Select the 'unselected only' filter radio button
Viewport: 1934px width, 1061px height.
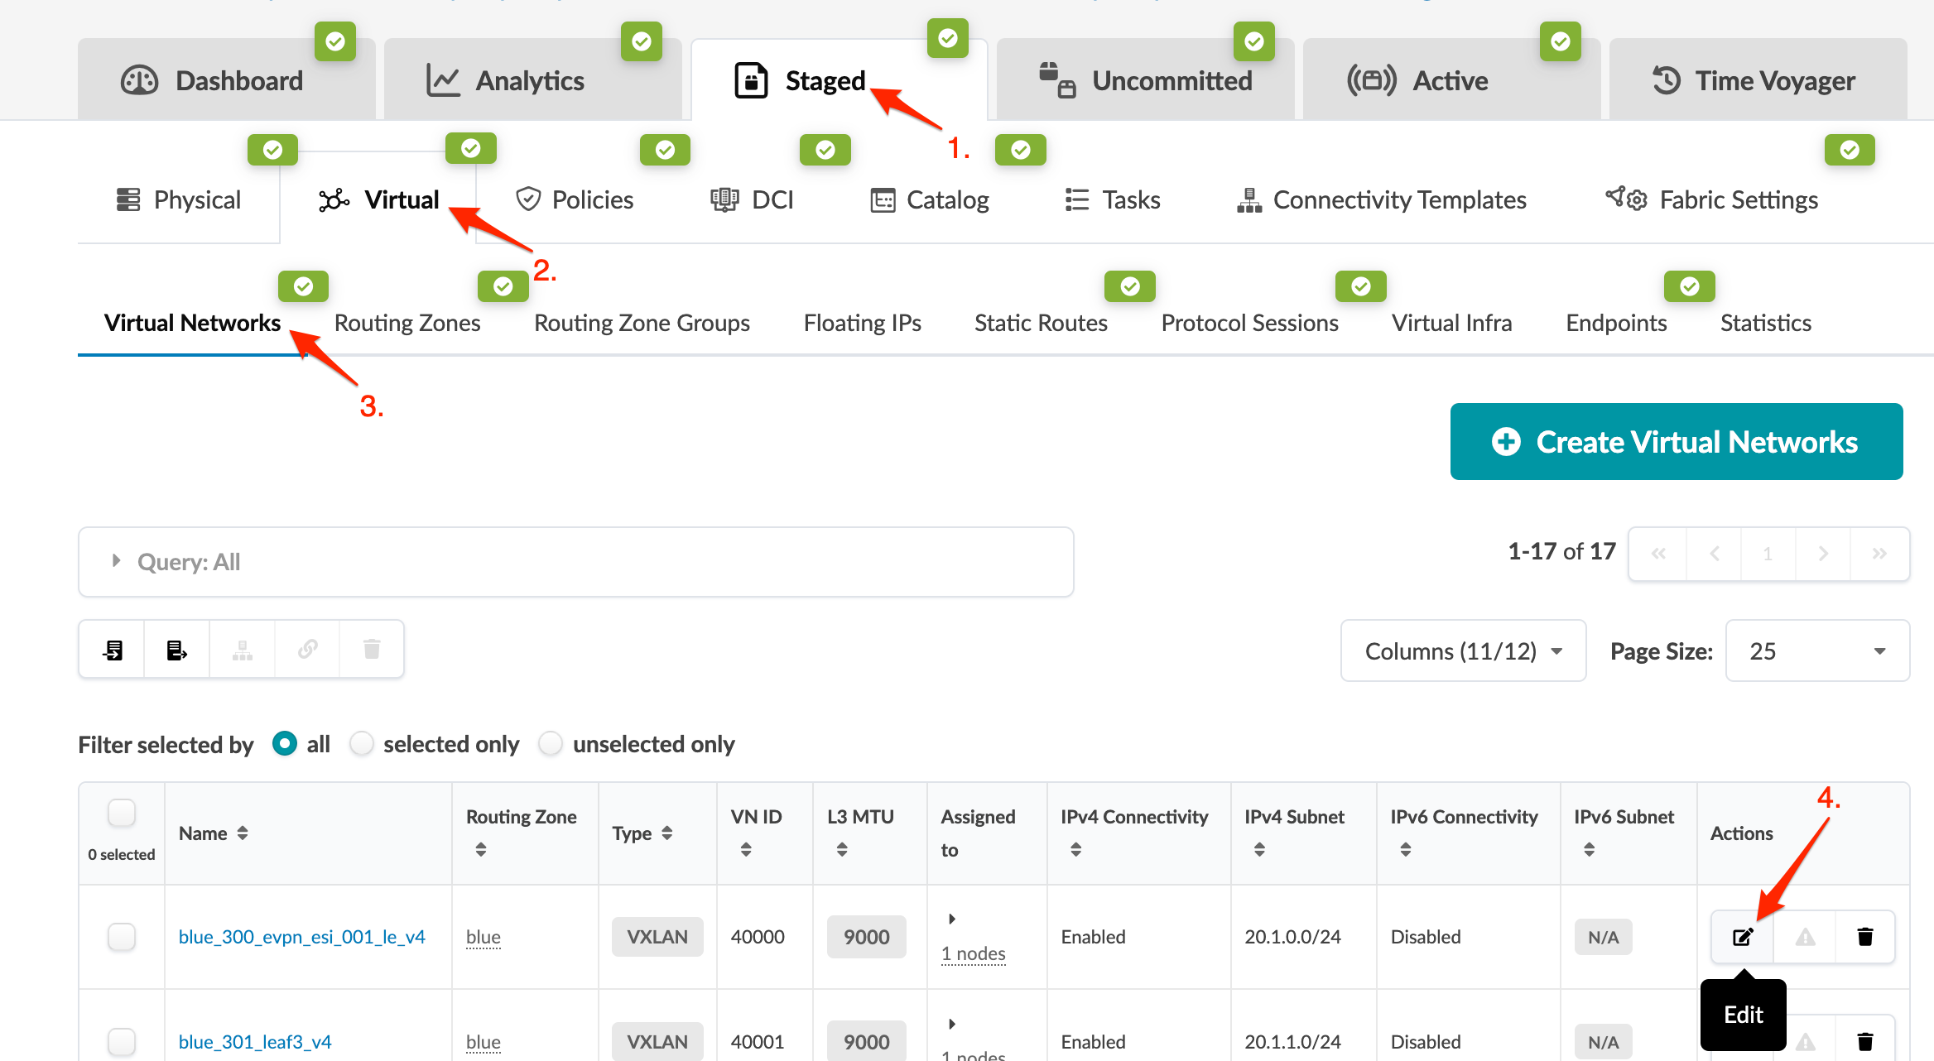point(551,744)
